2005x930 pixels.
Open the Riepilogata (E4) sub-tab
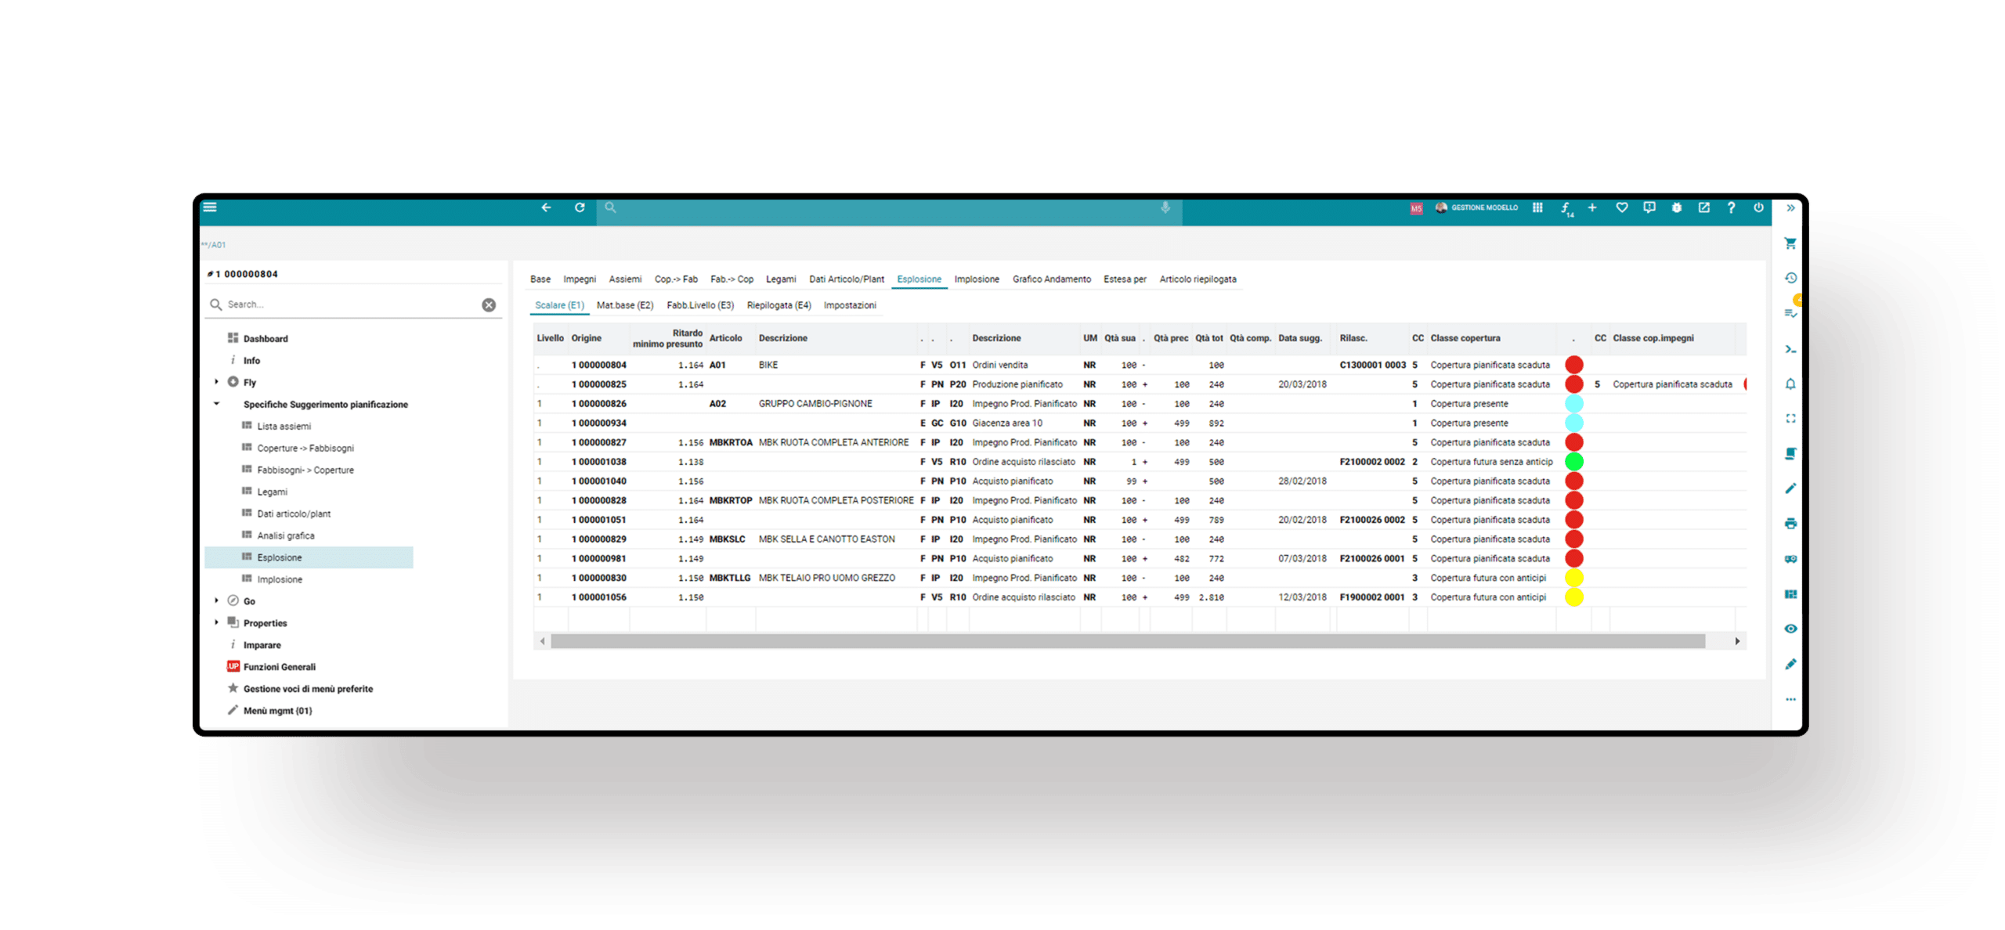(779, 305)
